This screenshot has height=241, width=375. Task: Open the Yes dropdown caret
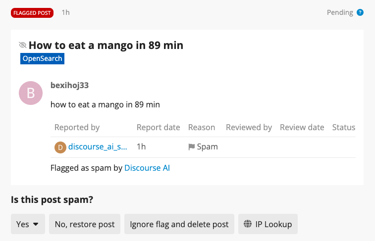click(36, 224)
